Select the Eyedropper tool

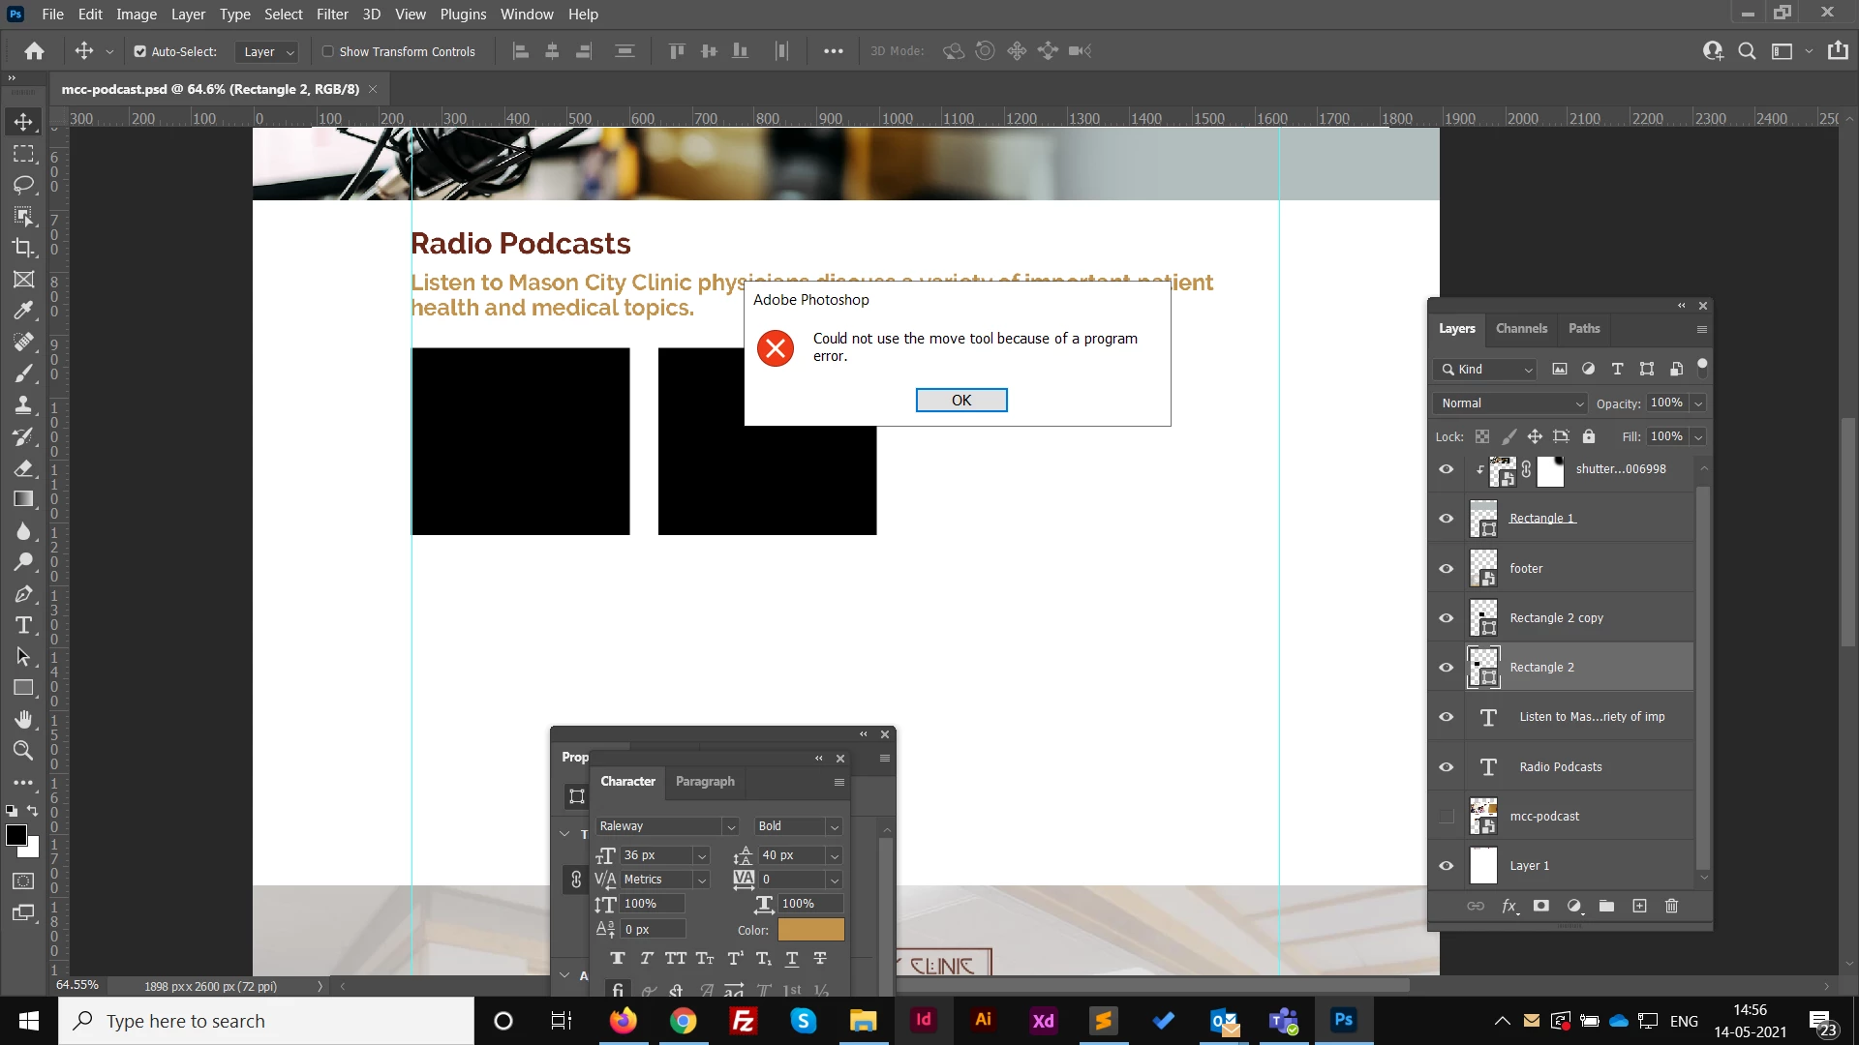pos(23,311)
